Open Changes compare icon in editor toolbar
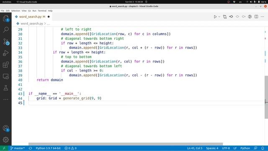 click(x=225, y=17)
